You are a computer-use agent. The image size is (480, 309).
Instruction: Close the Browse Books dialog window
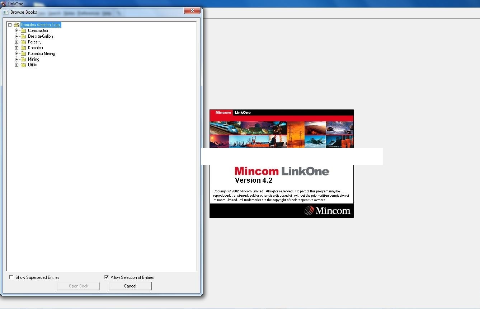pos(192,11)
